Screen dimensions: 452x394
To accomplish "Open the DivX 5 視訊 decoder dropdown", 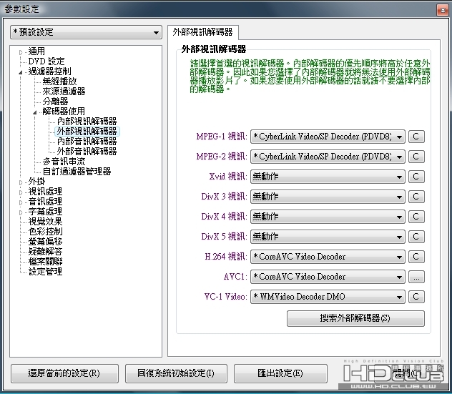I will [328, 237].
